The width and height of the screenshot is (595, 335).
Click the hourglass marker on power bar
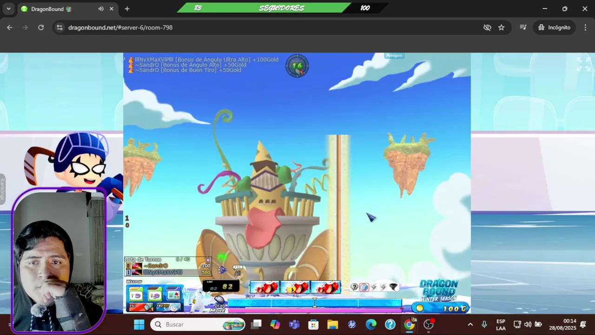(315, 303)
